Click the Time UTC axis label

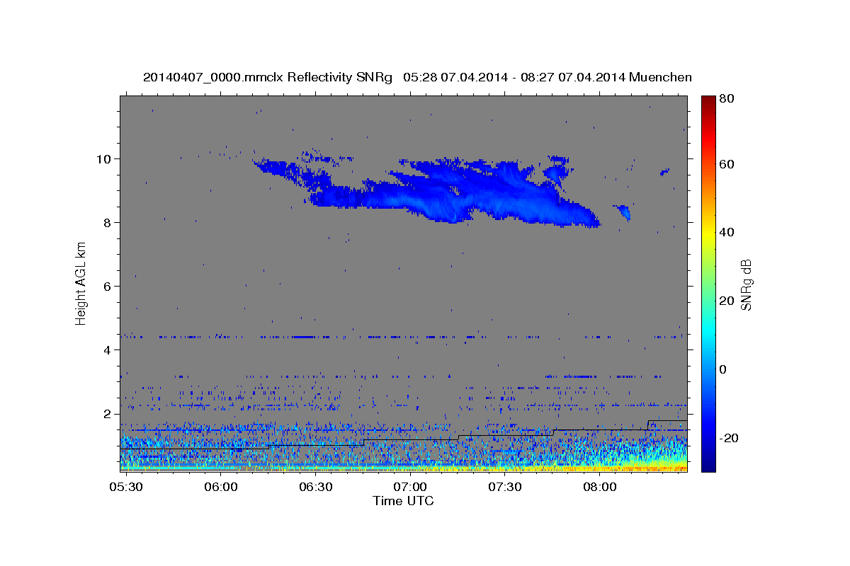tap(403, 501)
